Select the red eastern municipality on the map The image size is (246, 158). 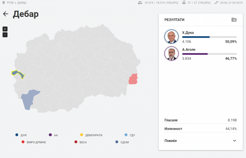[133, 79]
